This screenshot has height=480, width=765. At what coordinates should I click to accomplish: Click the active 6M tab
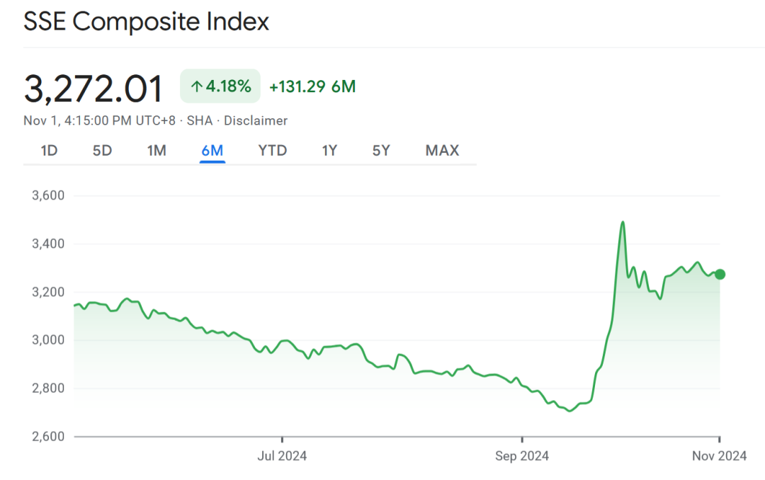212,150
